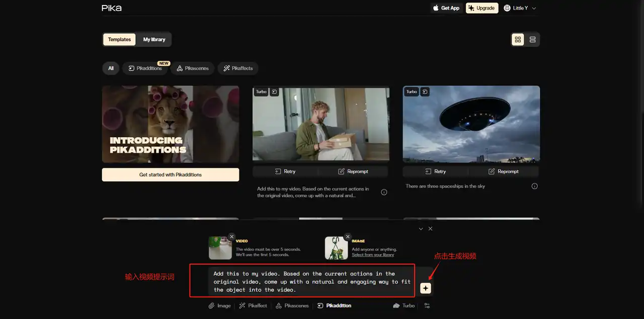Open the Turbo model selector
644x319 pixels.
[404, 305]
